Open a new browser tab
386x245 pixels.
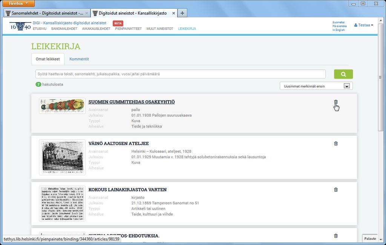click(182, 13)
